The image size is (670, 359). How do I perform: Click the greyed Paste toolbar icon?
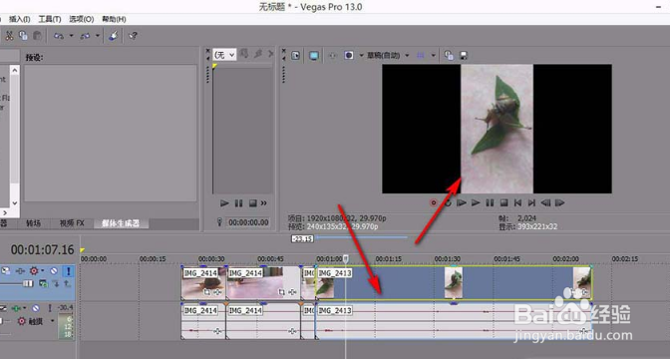(38, 36)
